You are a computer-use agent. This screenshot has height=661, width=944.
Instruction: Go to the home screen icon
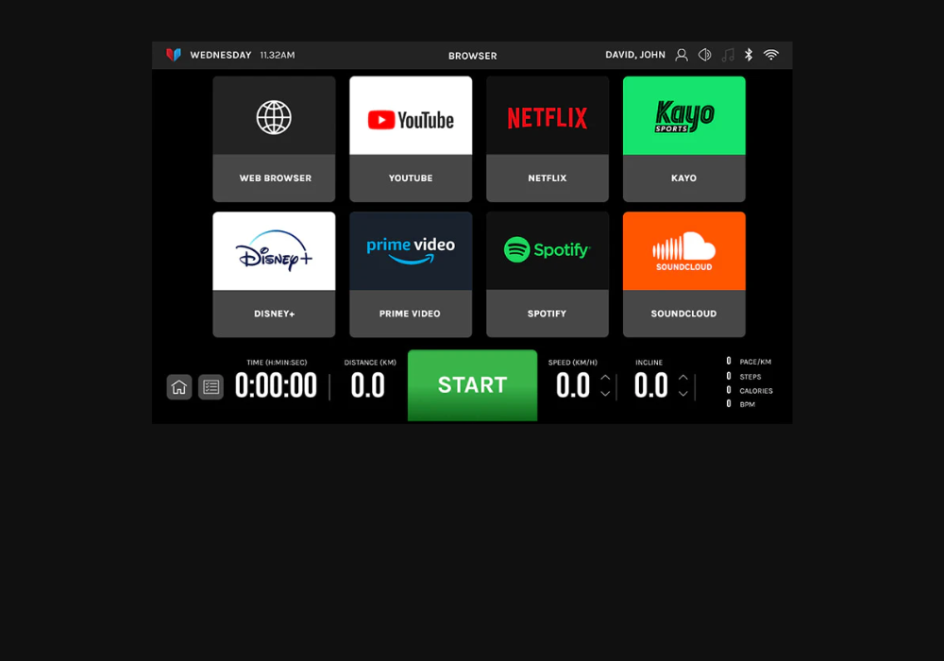[x=179, y=387]
